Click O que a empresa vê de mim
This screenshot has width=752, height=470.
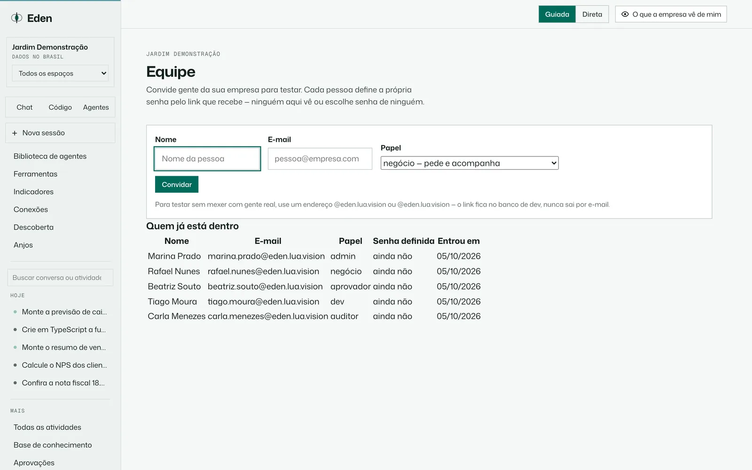671,14
